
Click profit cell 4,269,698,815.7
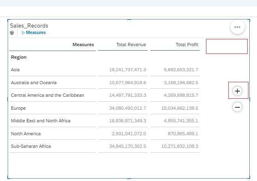[181, 95]
